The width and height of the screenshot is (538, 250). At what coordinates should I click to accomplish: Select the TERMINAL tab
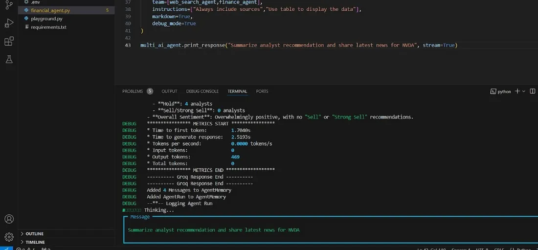237,91
